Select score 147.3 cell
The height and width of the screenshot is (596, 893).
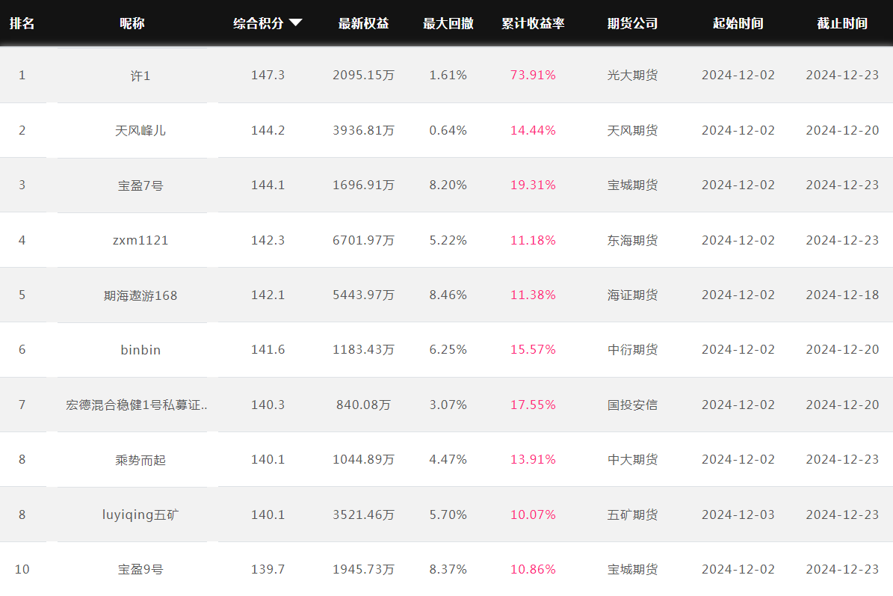[268, 76]
